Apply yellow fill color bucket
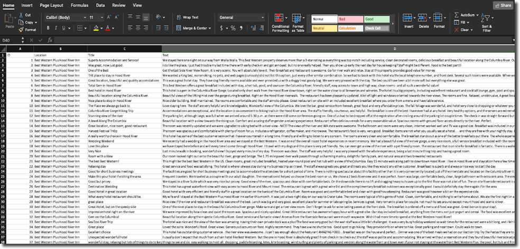 (96, 28)
